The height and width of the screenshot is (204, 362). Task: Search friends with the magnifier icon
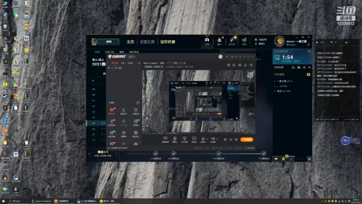[310, 67]
